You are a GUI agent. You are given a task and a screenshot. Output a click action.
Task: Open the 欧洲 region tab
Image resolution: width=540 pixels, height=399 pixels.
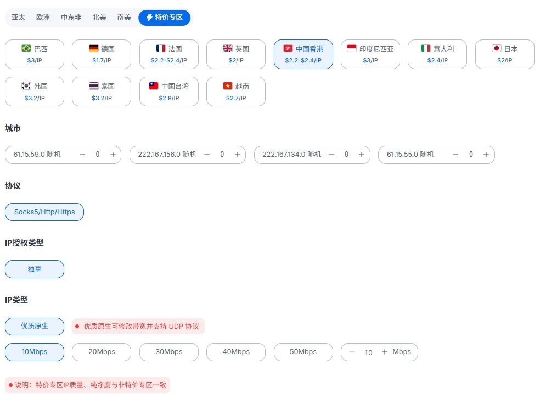click(43, 18)
